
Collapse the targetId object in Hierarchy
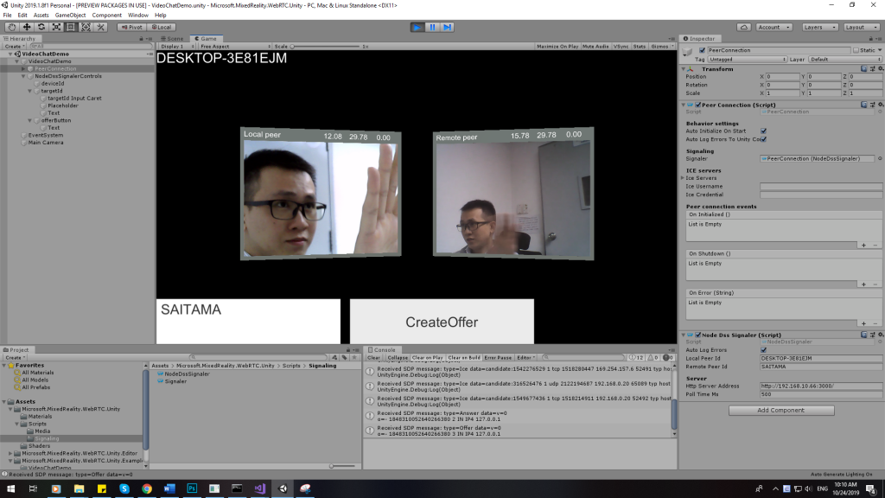click(30, 91)
